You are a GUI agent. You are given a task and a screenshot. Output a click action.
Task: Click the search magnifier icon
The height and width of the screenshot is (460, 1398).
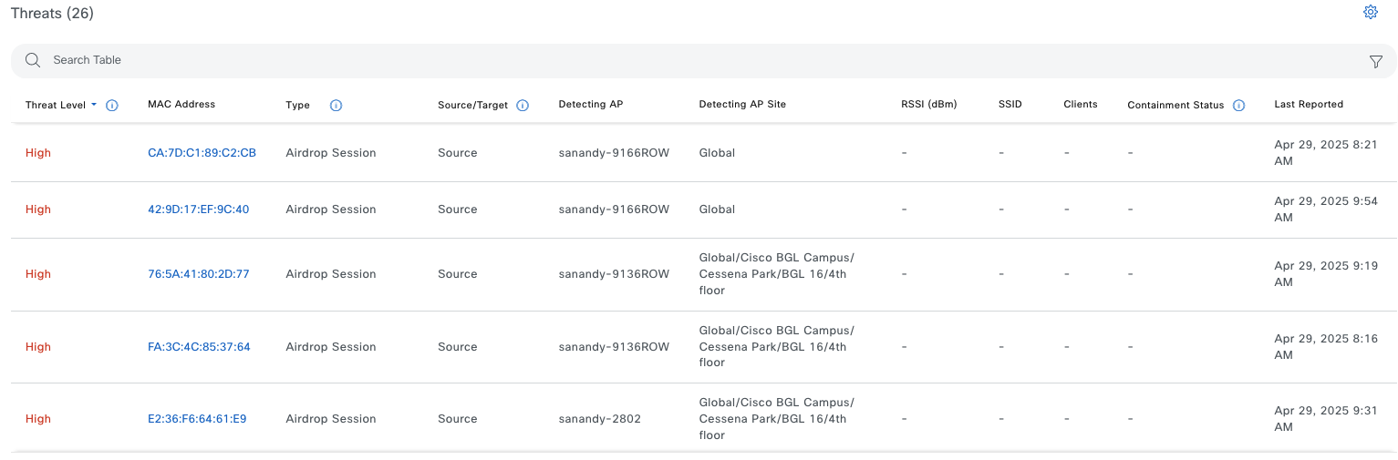pyautogui.click(x=33, y=60)
